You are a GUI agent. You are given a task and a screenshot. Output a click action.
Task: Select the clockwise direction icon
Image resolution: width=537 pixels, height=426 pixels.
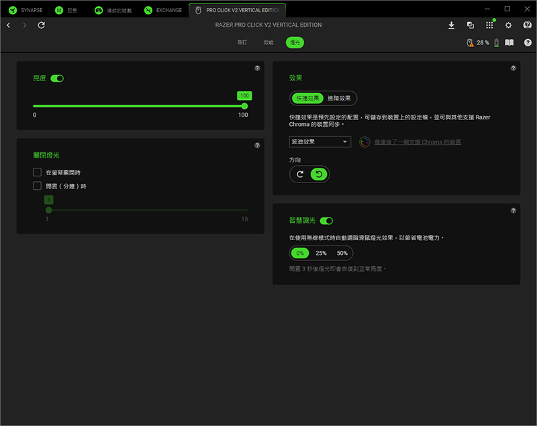click(x=300, y=174)
